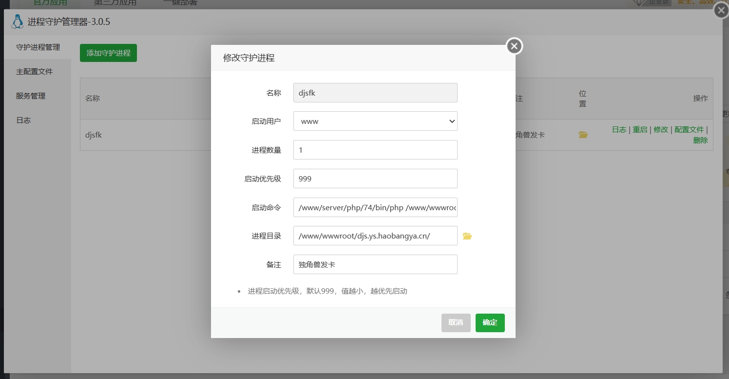
Task: Switch to the 主配置文件 tab
Action: (x=34, y=71)
